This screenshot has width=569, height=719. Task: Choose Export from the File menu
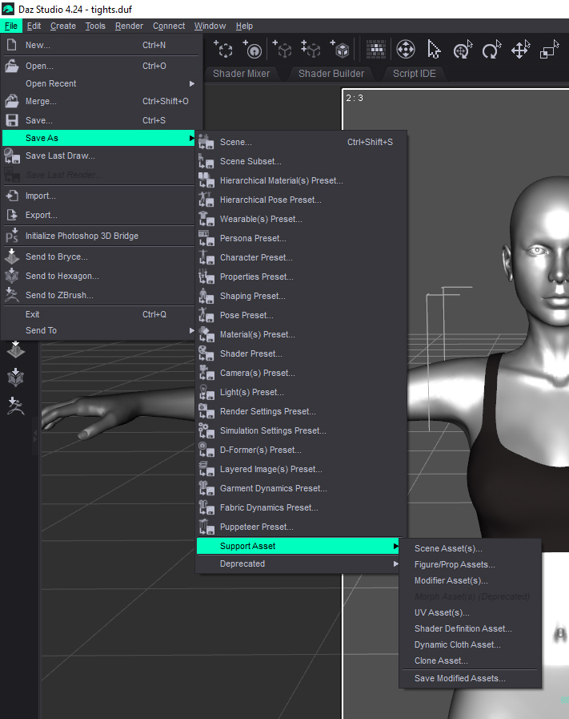tap(41, 215)
